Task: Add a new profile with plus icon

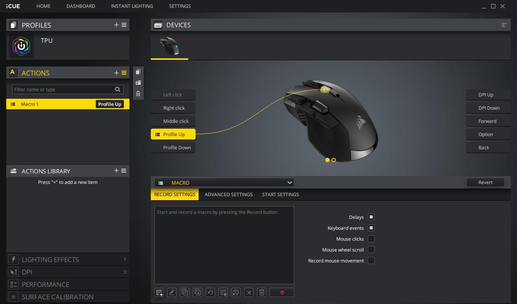Action: (x=116, y=25)
